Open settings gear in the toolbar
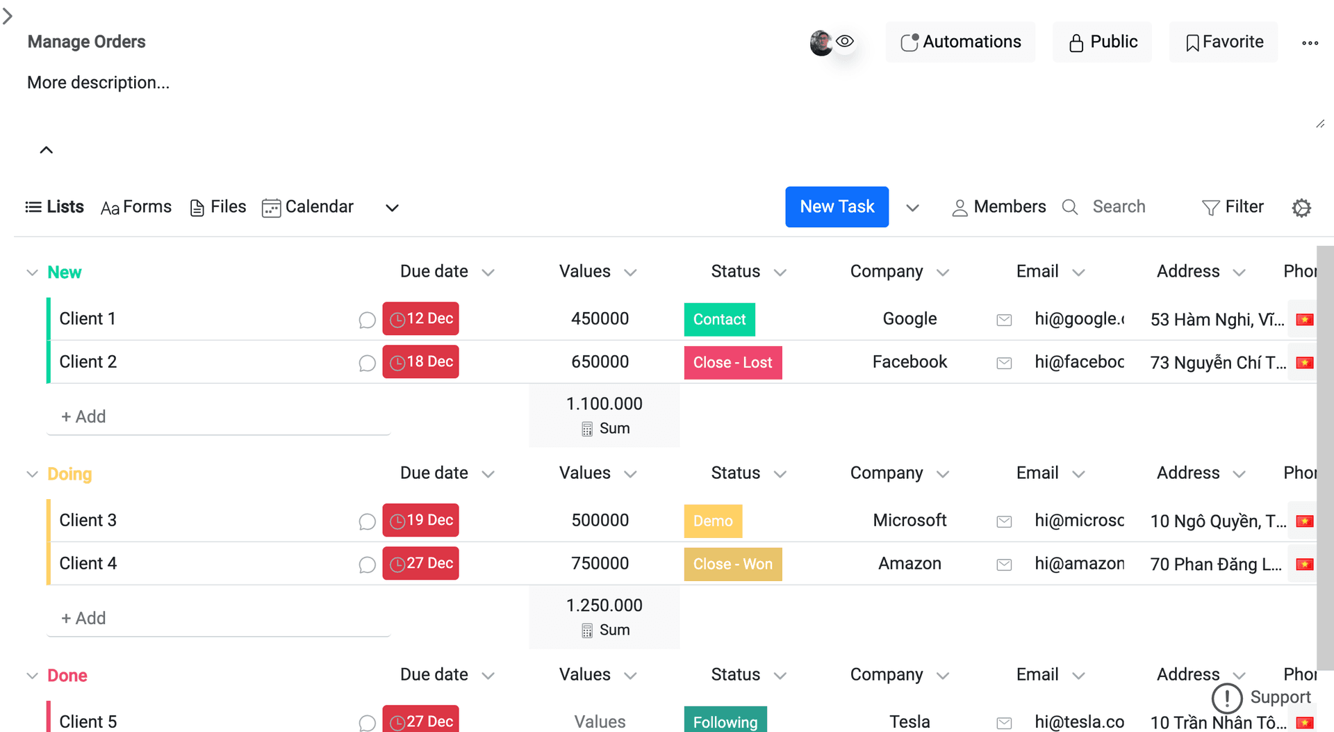This screenshot has height=732, width=1334. 1301,208
